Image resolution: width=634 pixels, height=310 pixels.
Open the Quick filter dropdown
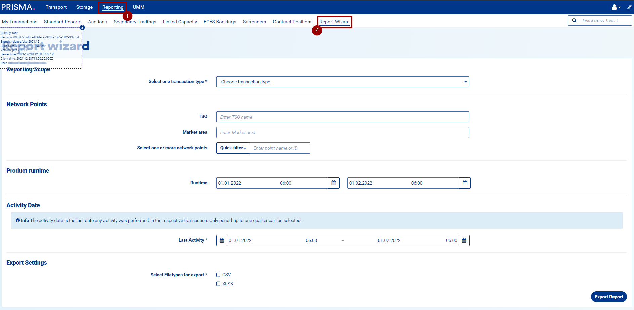click(x=233, y=148)
